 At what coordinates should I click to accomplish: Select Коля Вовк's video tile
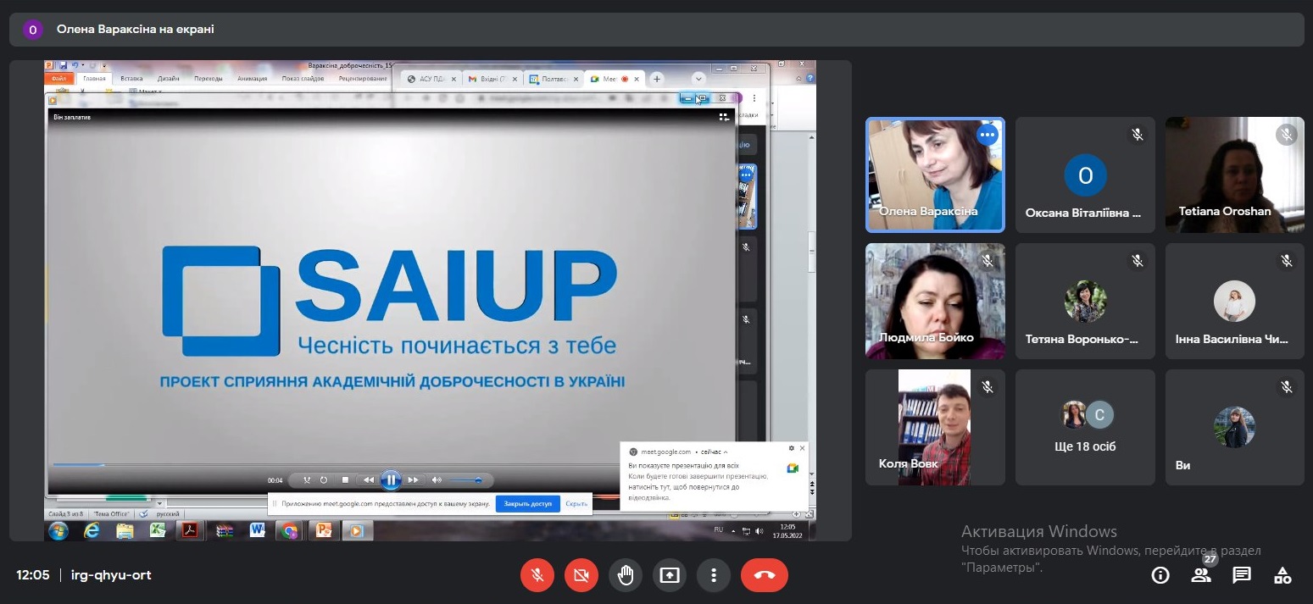(x=935, y=427)
